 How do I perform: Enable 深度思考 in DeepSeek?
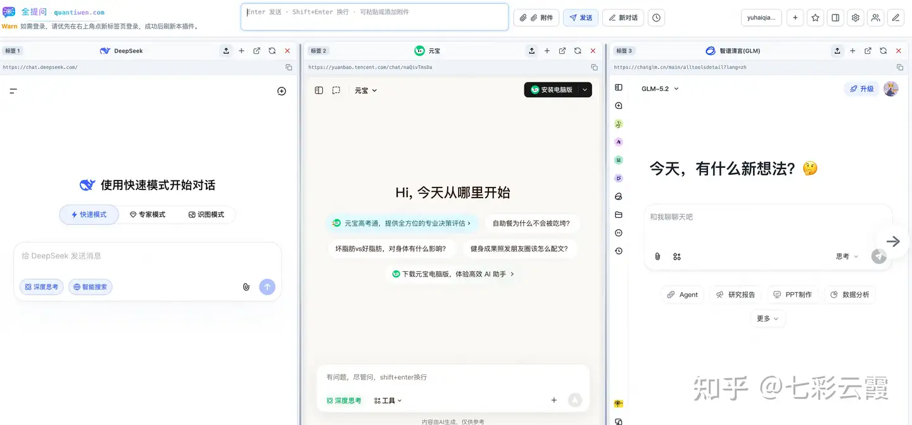tap(41, 287)
